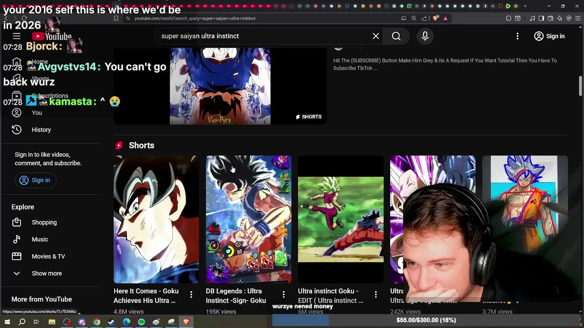
Task: Open Brave Rewards triangle icon
Action: pos(445,18)
